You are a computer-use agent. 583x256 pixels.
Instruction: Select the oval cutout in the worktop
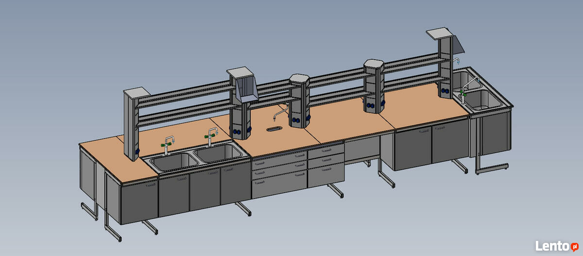pyautogui.click(x=274, y=129)
